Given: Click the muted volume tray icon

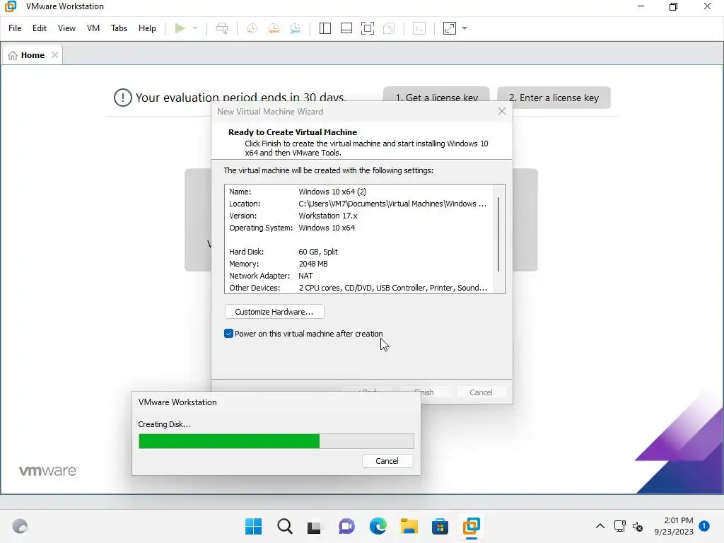Looking at the screenshot, I should (638, 526).
